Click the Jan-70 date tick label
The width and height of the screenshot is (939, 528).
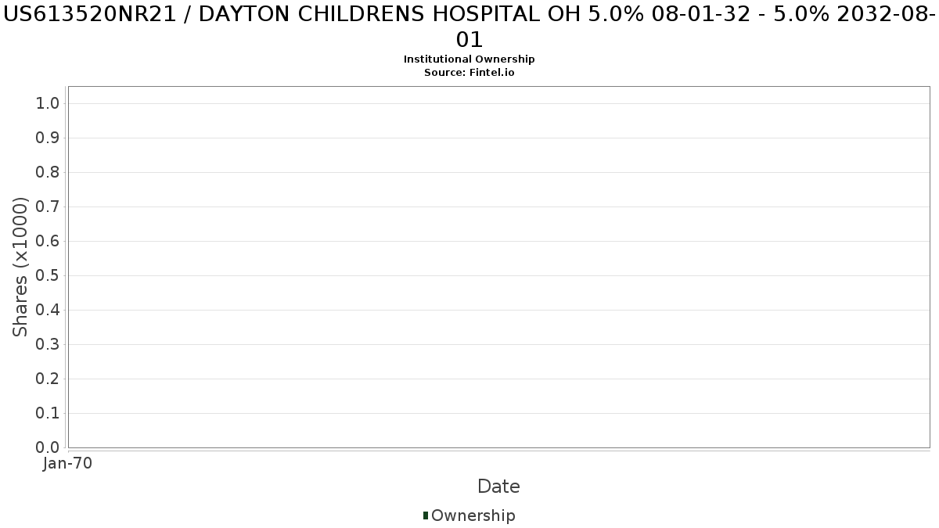point(68,464)
